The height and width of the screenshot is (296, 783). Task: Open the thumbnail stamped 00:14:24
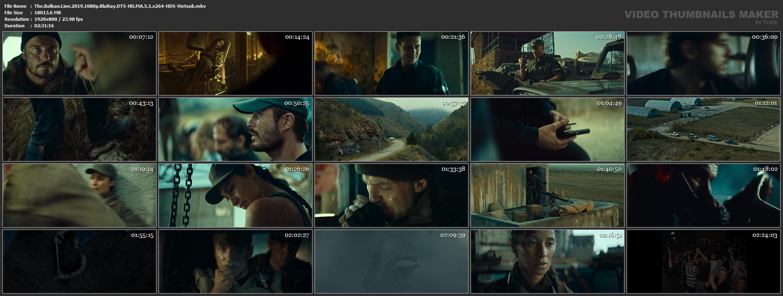click(235, 64)
